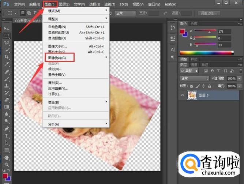Select the Rectangle shape tool

click(7, 150)
